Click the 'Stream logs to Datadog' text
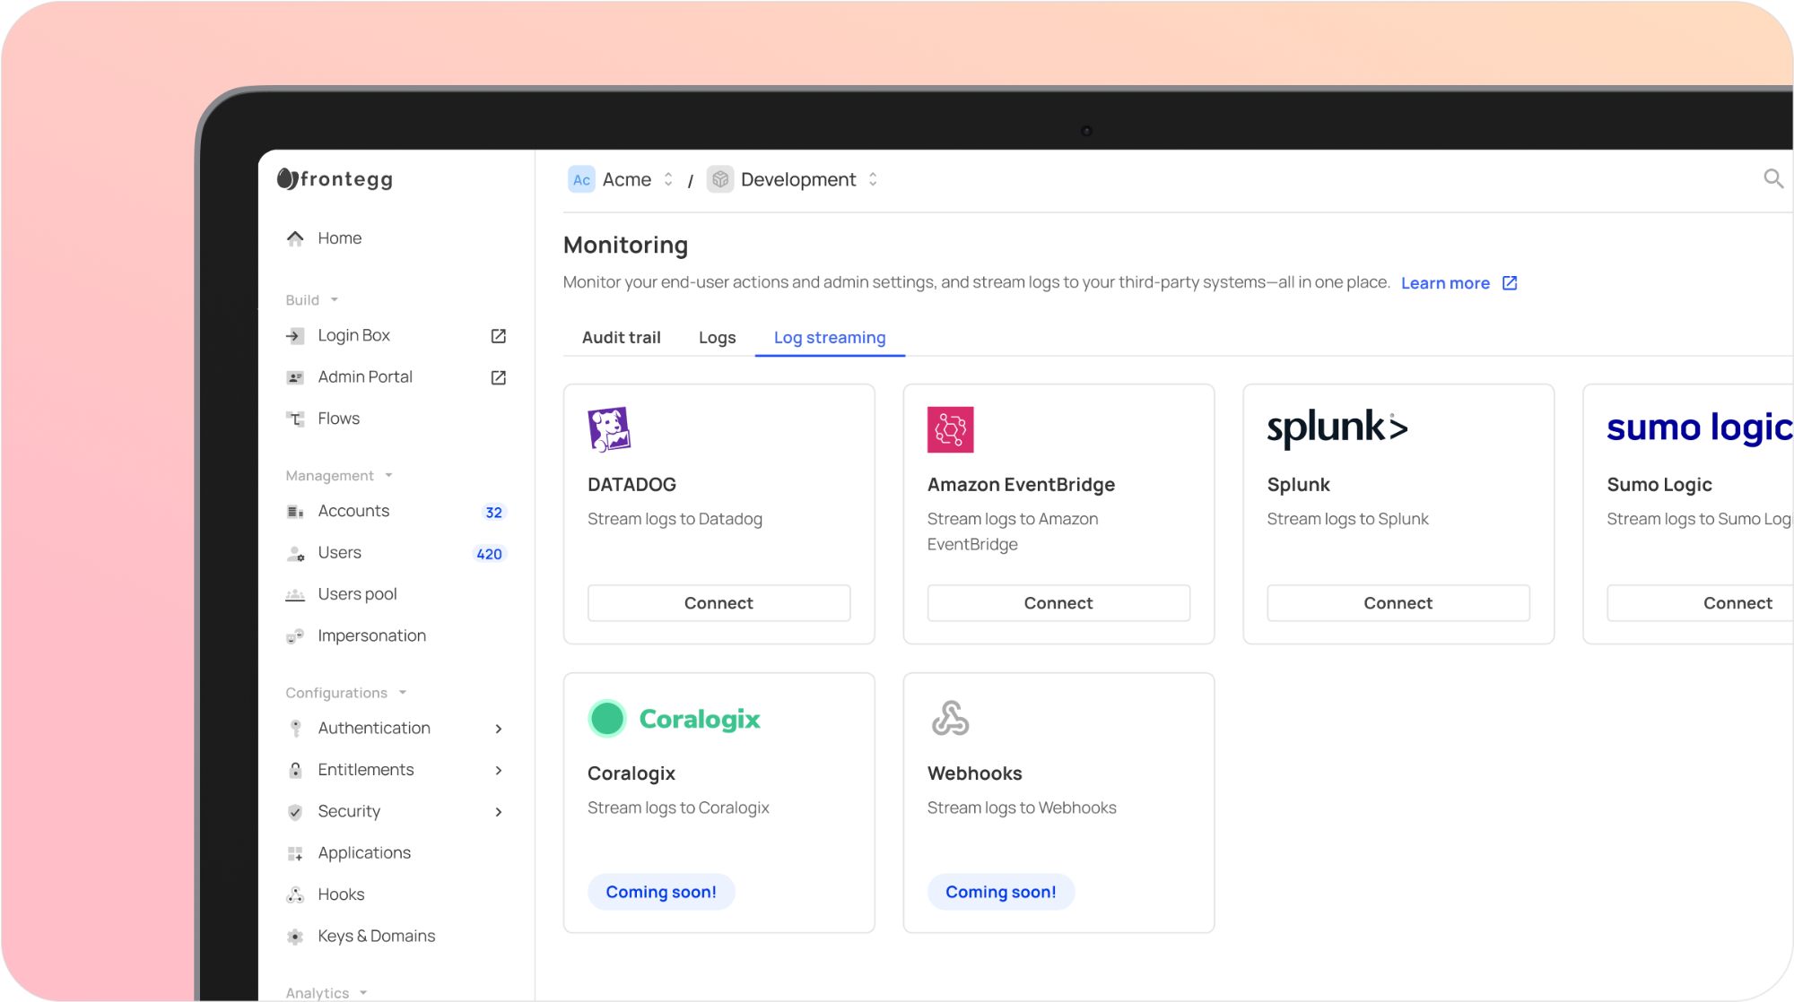This screenshot has height=1002, width=1794. point(675,519)
